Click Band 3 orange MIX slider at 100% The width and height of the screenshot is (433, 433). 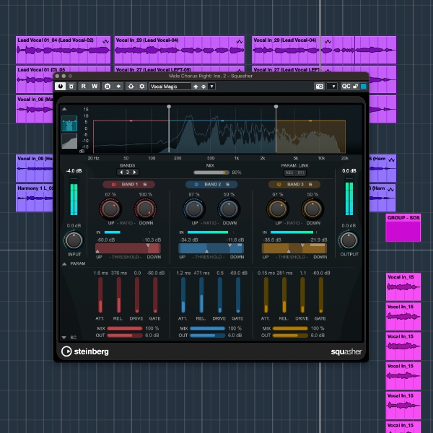(x=290, y=328)
